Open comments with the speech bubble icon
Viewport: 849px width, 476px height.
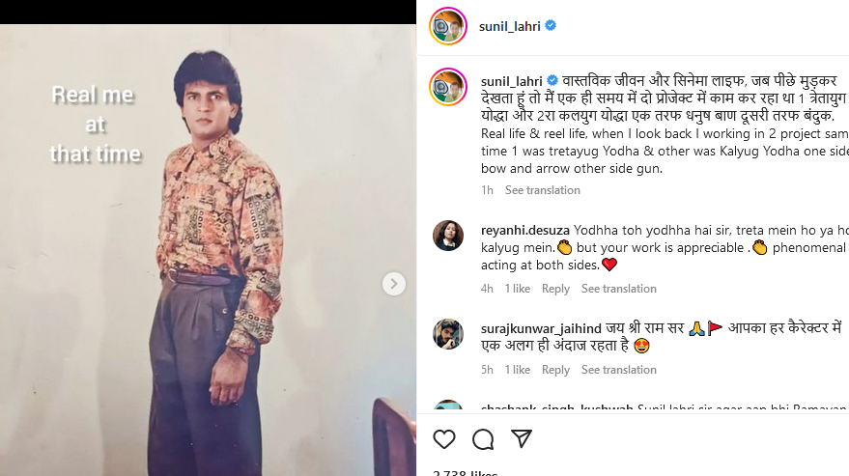tap(483, 439)
